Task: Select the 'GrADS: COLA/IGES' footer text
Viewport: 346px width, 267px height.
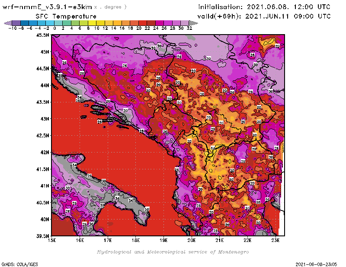Action: coord(19,264)
